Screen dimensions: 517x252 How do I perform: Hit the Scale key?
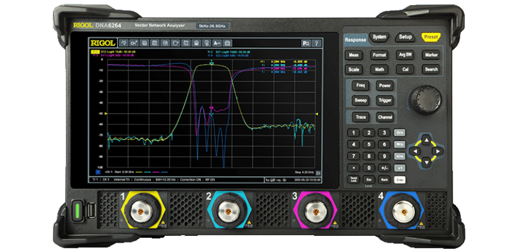[x=354, y=70]
